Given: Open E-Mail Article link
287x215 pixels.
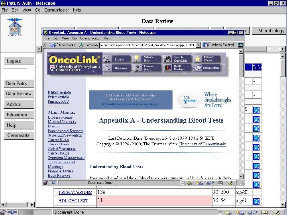Looking at the screenshot, I should pos(59,93).
